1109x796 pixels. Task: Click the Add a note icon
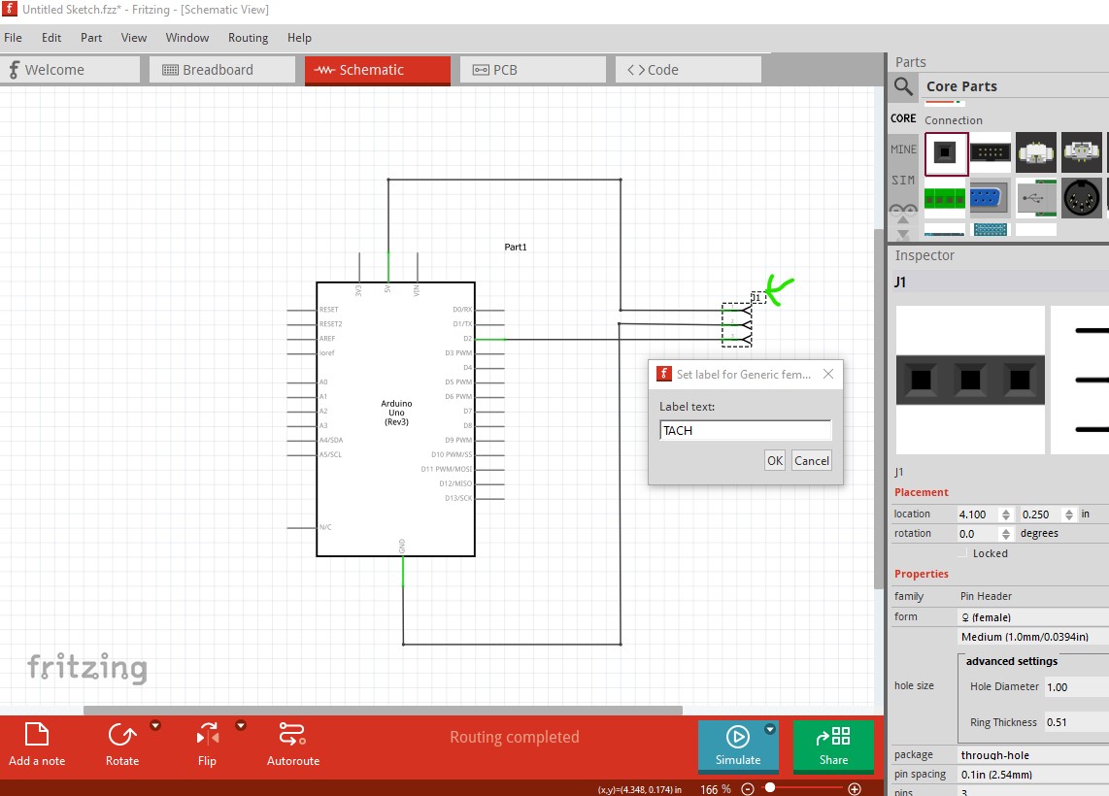point(37,735)
